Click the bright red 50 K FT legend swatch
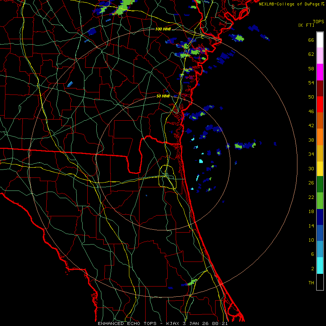The height and width of the screenshot is (326, 326). point(320,104)
